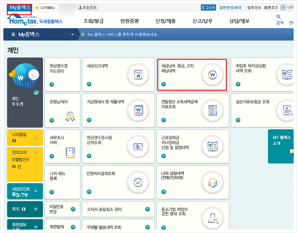Click the headset icon for 나의 상담내역
Screen dimensions: 297x233
pyautogui.click(x=212, y=182)
